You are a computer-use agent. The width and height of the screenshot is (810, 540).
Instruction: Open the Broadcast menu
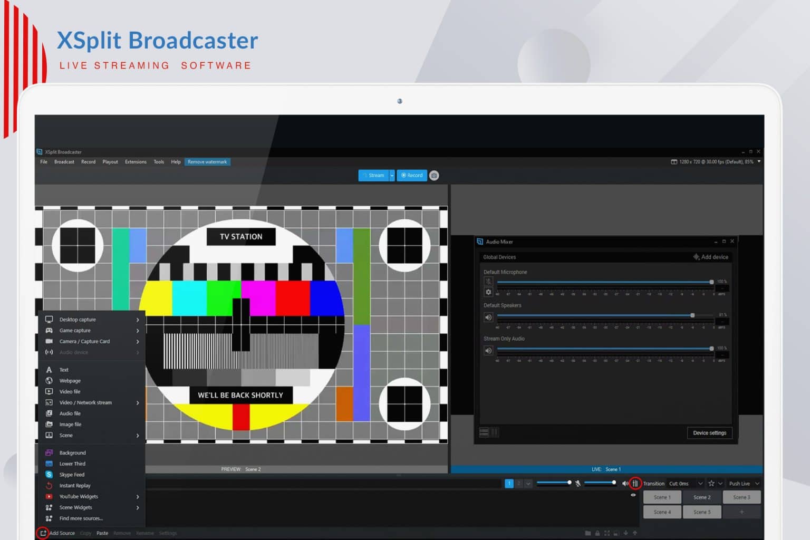(x=64, y=162)
